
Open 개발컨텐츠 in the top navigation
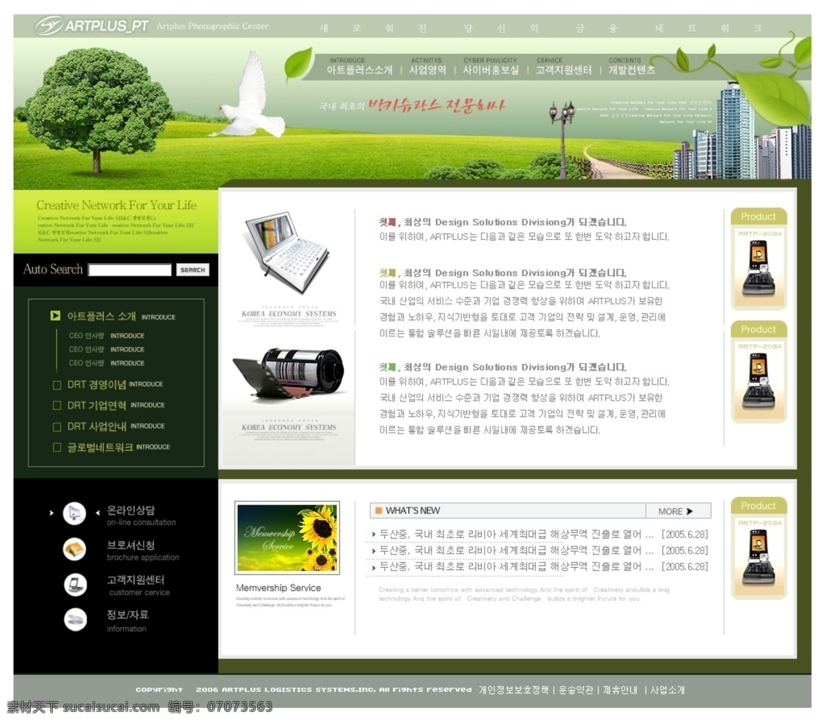pyautogui.click(x=632, y=70)
